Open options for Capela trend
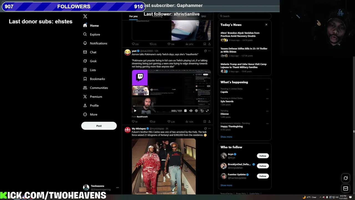This screenshot has height=200, width=355. coord(267,89)
